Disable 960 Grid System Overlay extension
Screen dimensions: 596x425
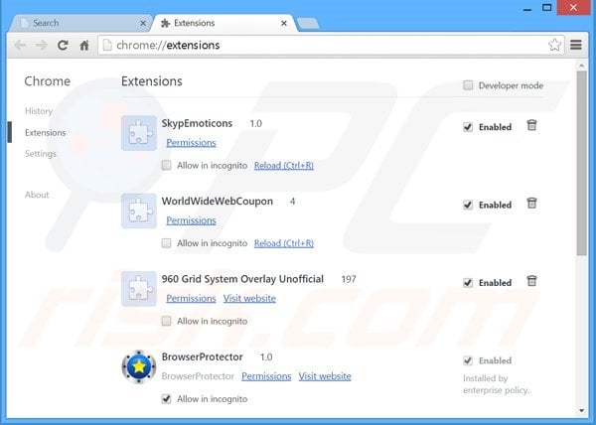(x=468, y=283)
